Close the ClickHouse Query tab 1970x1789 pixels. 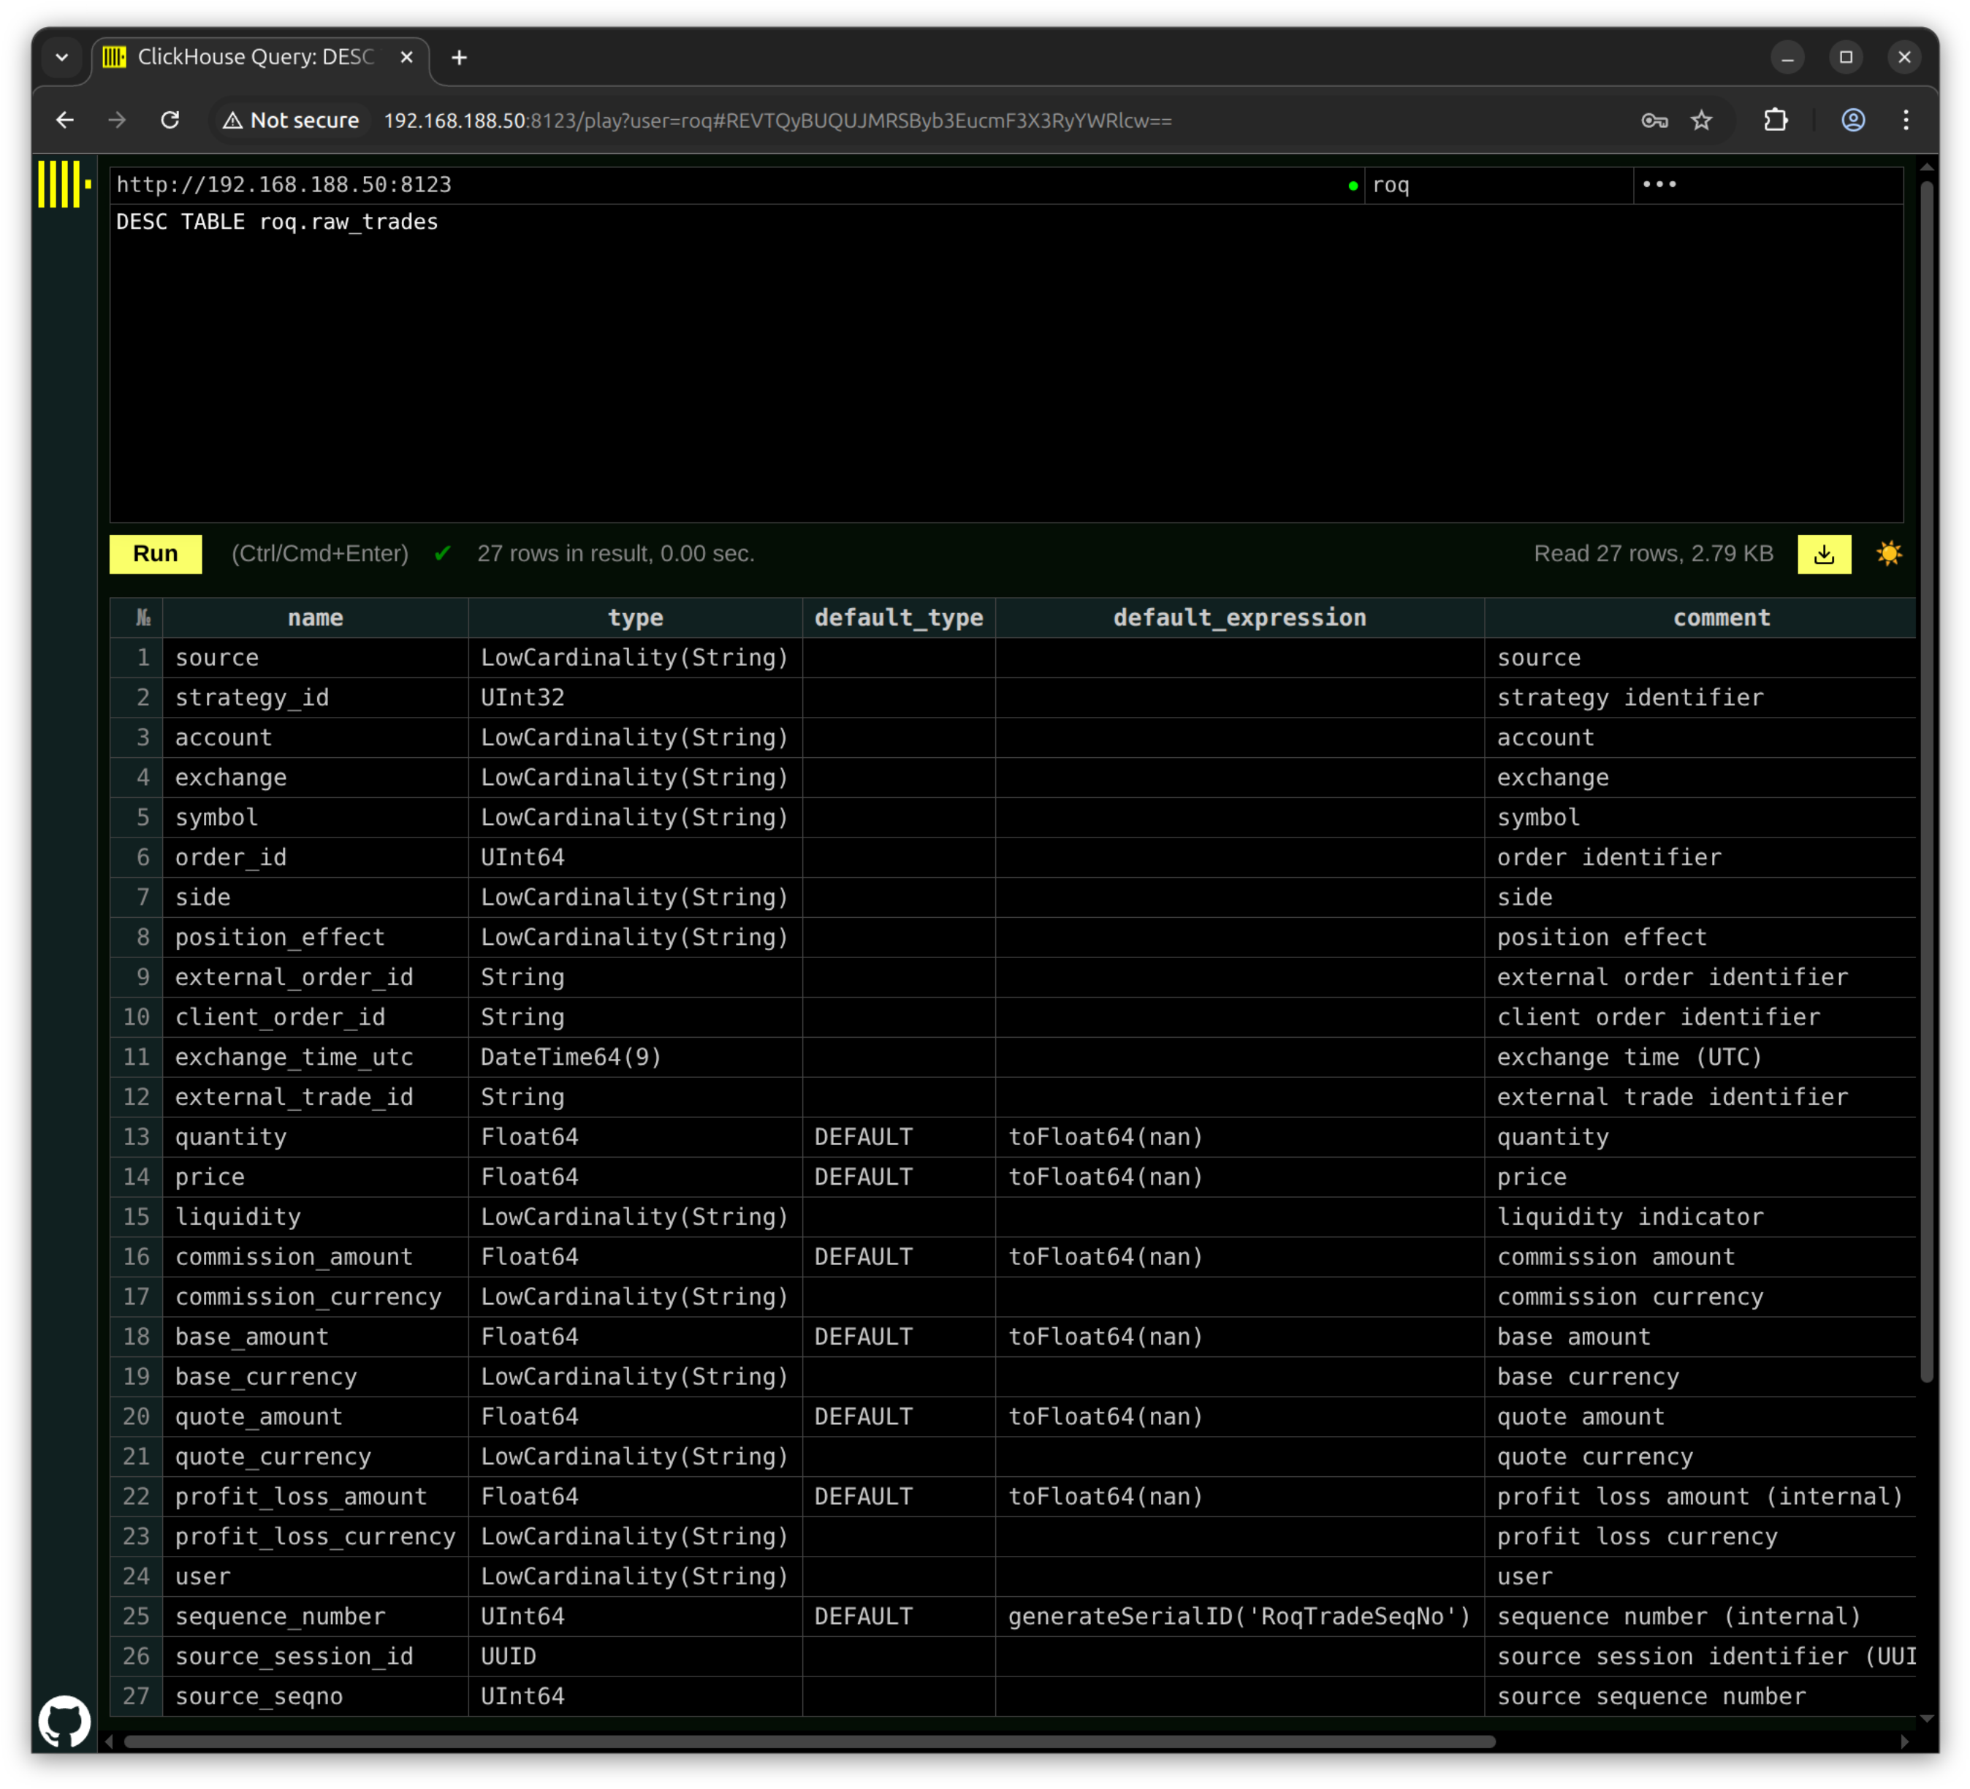coord(406,58)
